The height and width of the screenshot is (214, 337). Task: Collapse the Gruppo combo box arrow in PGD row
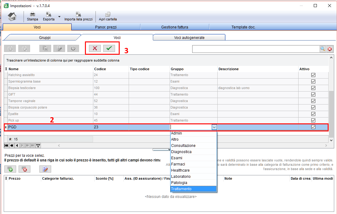tap(214, 127)
